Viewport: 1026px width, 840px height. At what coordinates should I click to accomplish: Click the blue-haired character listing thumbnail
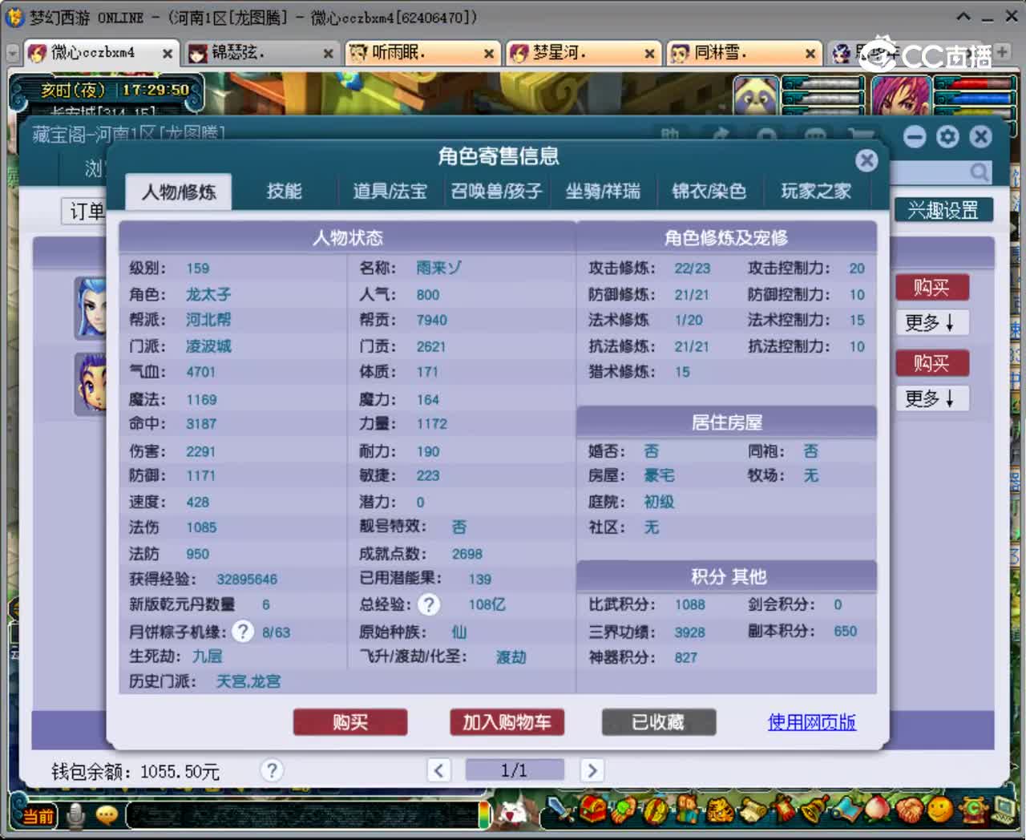coord(91,308)
